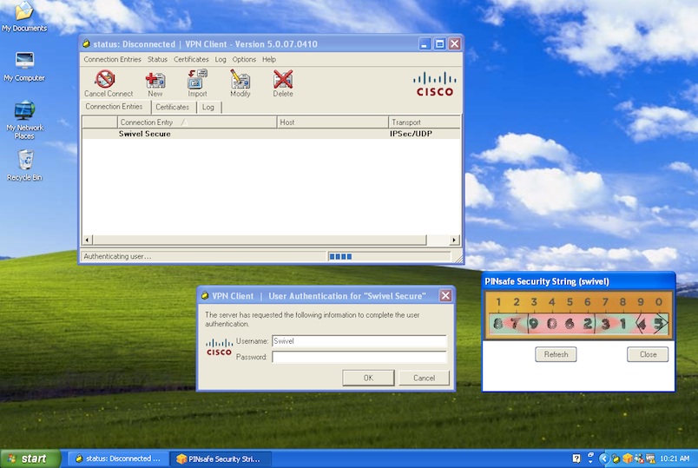
Task: Focus the Password input field
Action: tap(359, 357)
